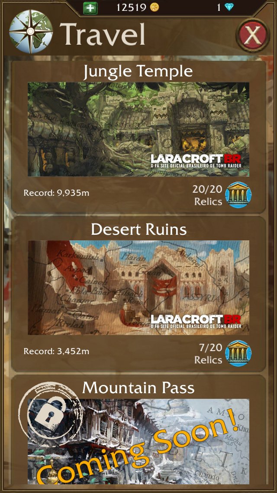Click the Desert Ruins title

(139, 230)
